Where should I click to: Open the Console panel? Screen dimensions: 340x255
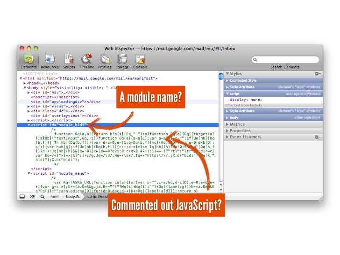[x=140, y=61]
